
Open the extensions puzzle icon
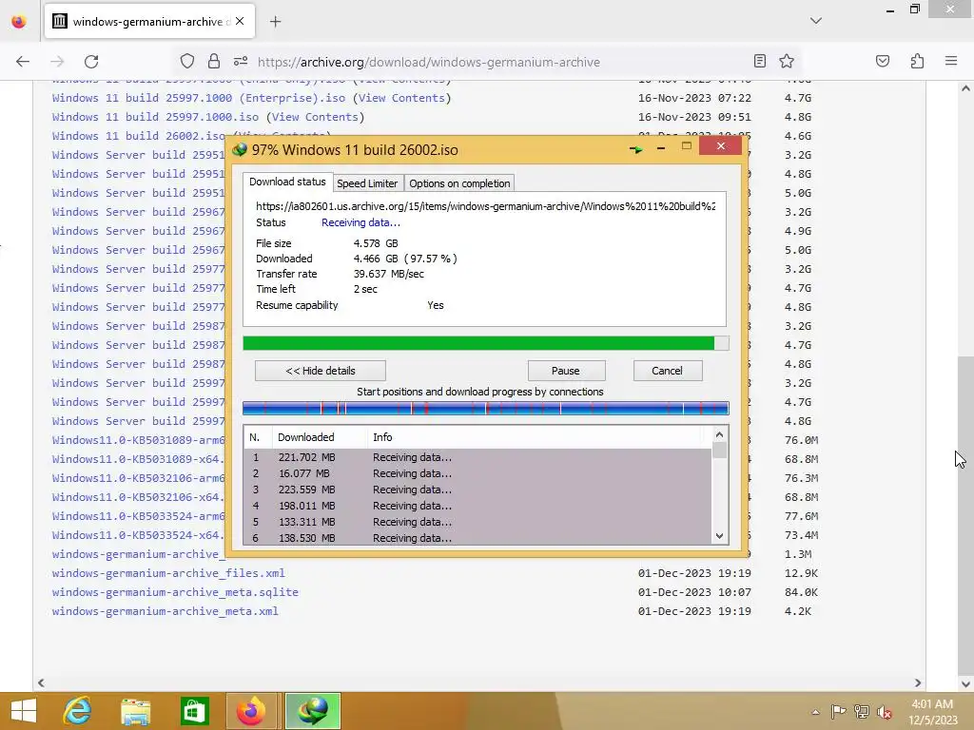pos(917,61)
